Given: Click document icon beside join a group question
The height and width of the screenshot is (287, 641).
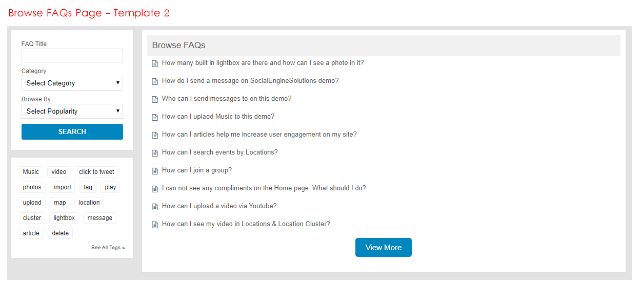Looking at the screenshot, I should coord(155,171).
